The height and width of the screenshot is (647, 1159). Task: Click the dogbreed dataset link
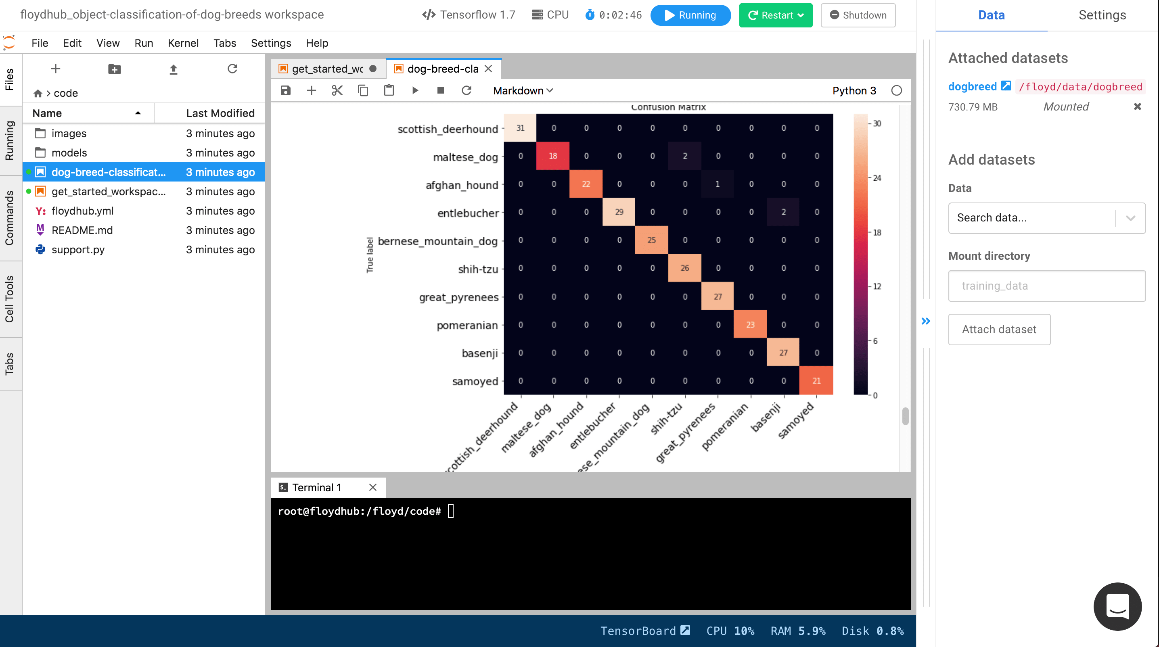tap(972, 86)
